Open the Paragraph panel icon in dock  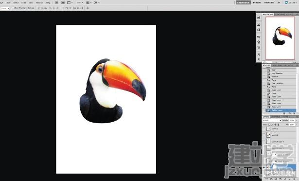coord(259,59)
